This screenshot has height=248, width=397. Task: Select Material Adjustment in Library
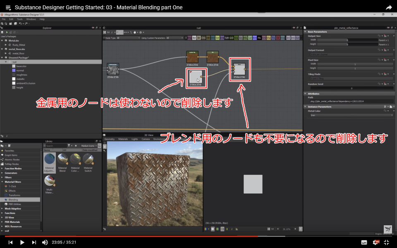(50, 163)
